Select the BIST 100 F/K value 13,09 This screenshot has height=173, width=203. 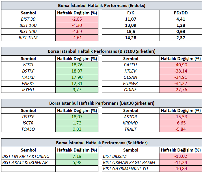click(131, 25)
